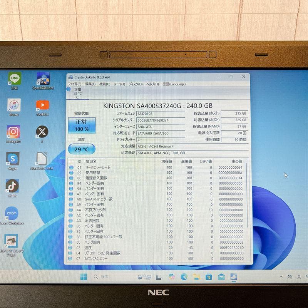
Task: Click the 29 °C temperature button
Action: coord(82,149)
